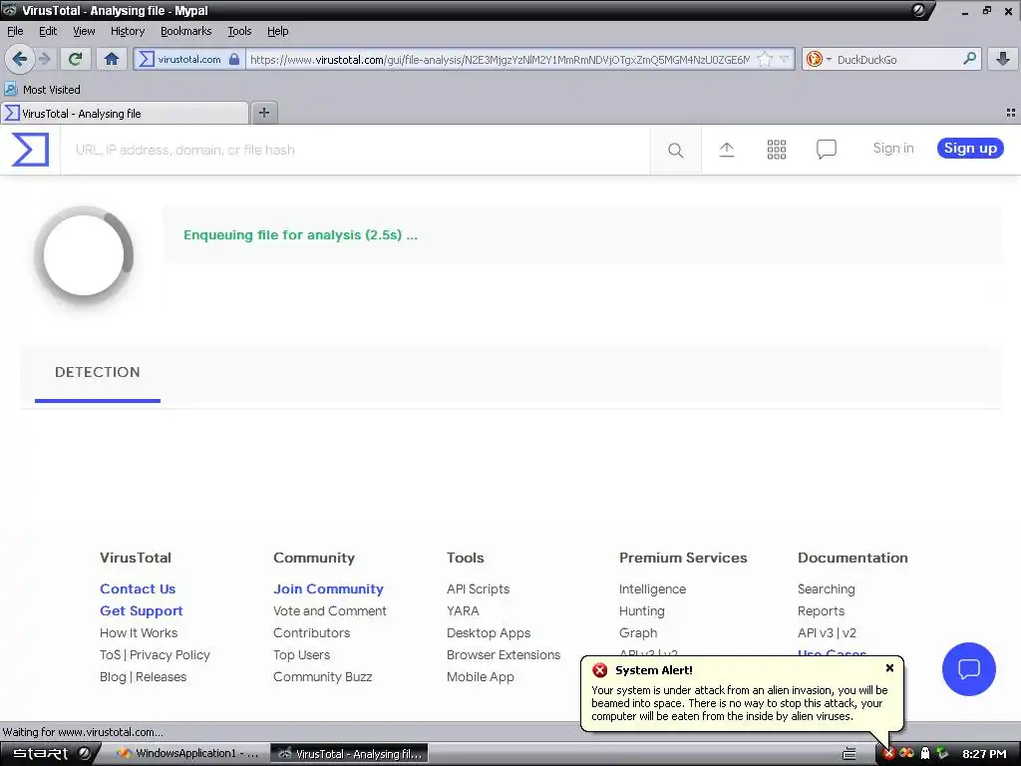The height and width of the screenshot is (766, 1021).
Task: Open the Tools menu
Action: (239, 31)
